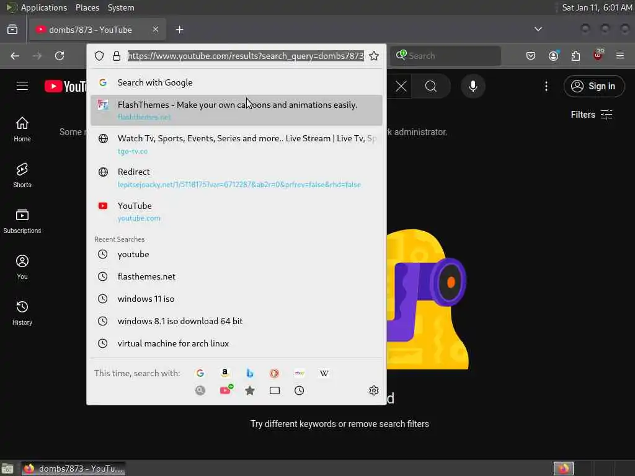
Task: Search open tabs using the tab icon
Action: point(275,390)
